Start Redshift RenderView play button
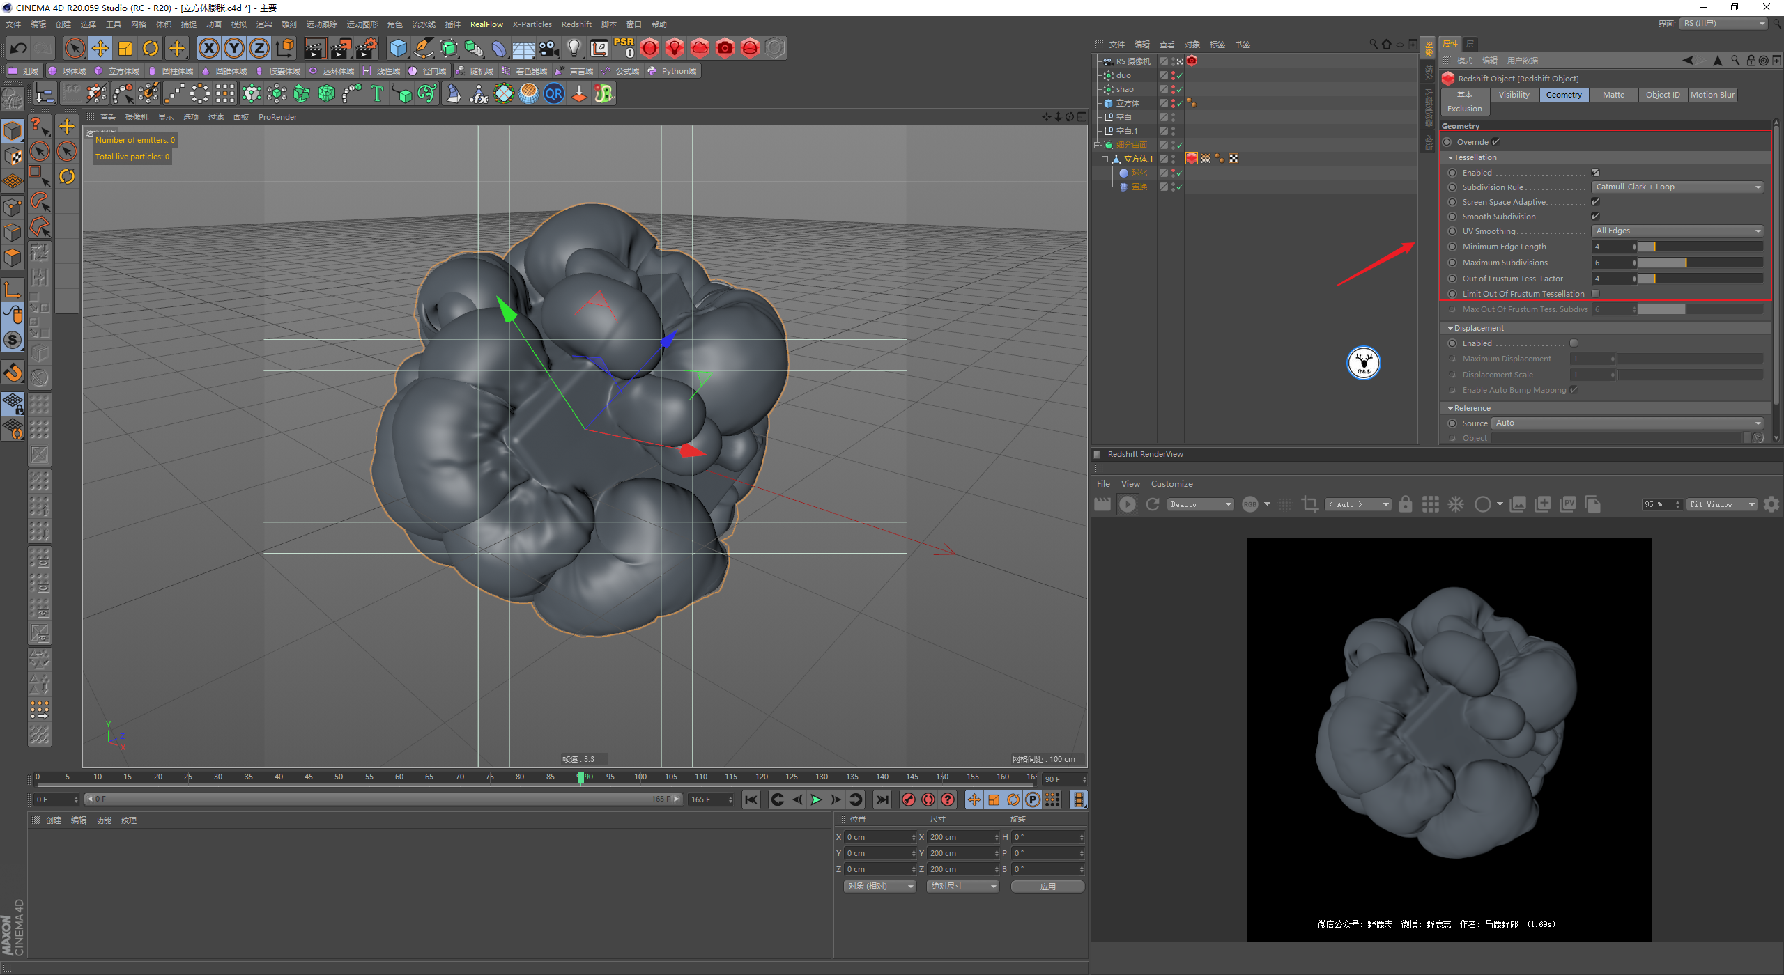The height and width of the screenshot is (975, 1784). [x=1127, y=504]
